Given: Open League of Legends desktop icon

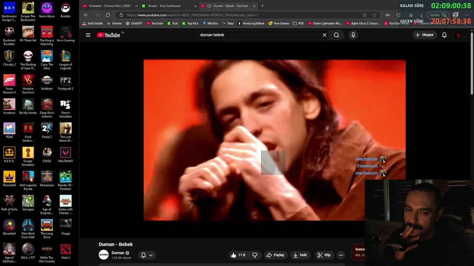Looking at the screenshot, I should pos(66,60).
